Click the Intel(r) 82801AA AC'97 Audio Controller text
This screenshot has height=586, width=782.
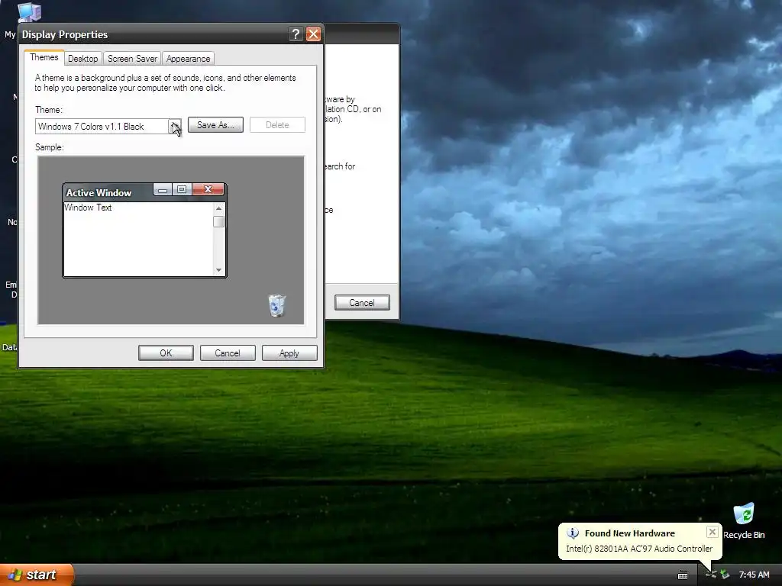click(639, 549)
